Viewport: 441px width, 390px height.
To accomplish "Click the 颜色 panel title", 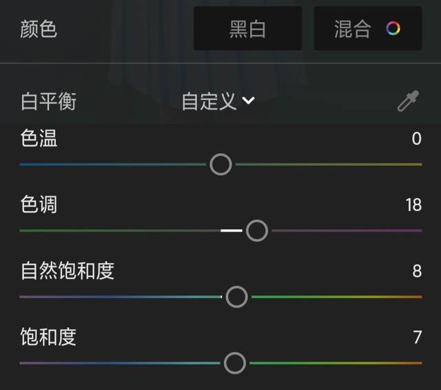I will point(39,30).
